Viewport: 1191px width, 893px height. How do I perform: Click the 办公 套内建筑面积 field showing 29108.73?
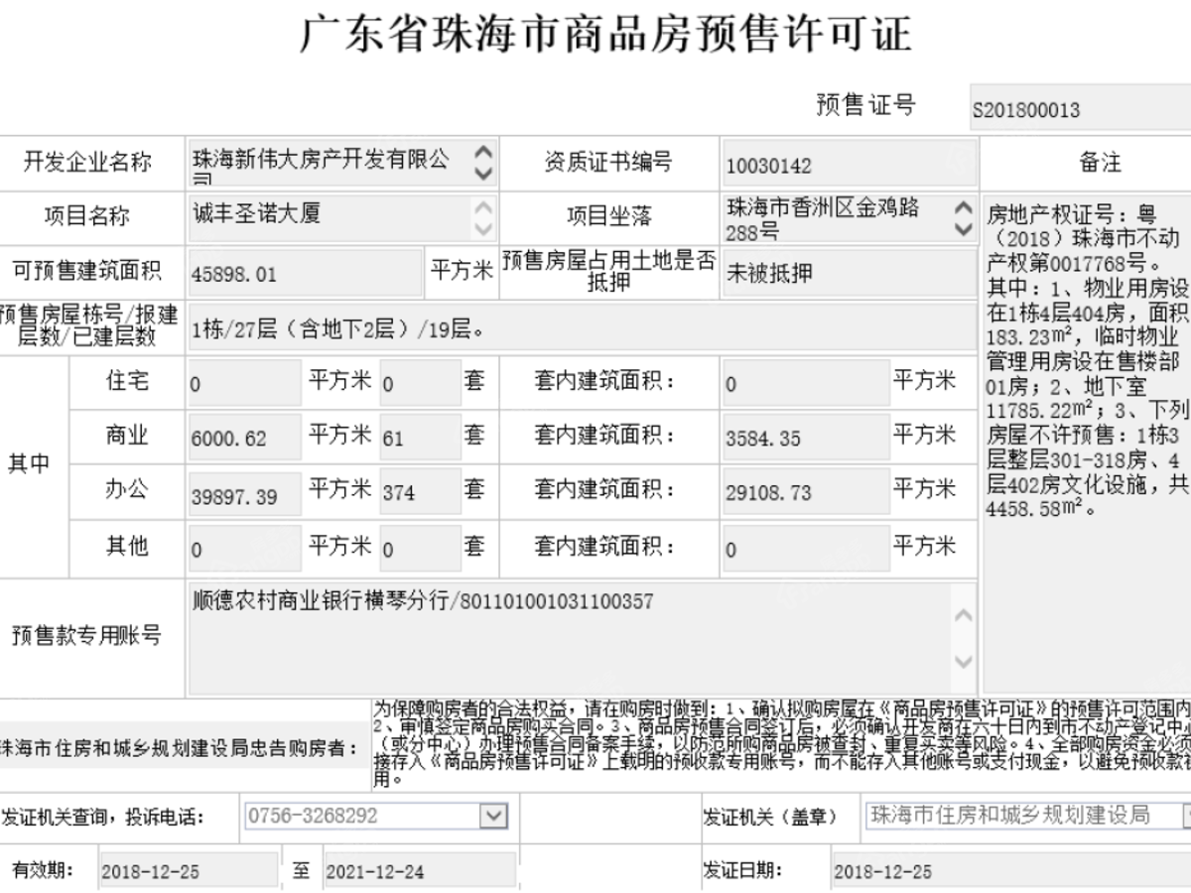pos(805,493)
